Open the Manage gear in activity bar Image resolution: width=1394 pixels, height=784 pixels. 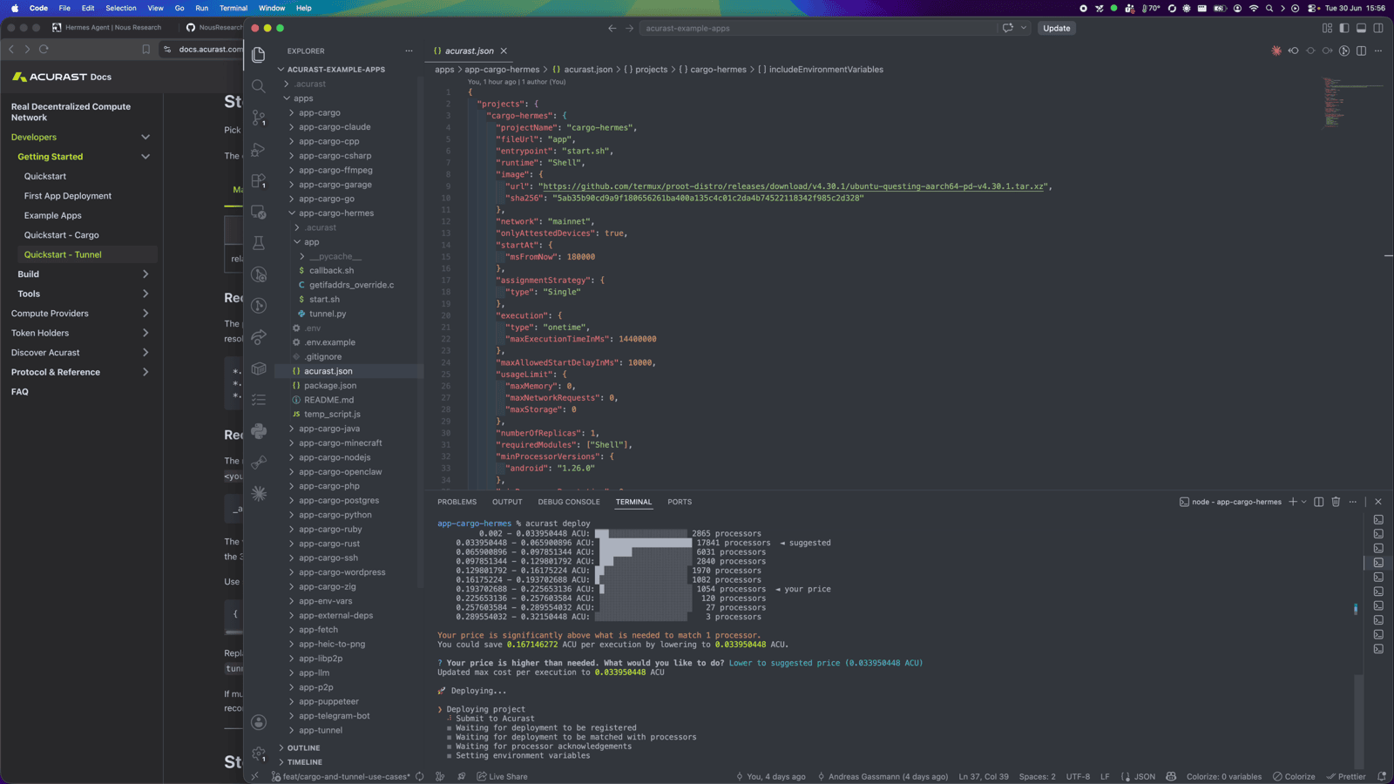(x=259, y=754)
